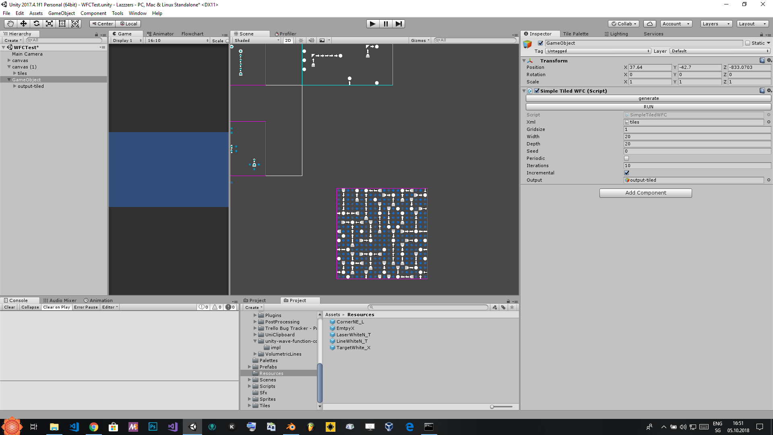Switch to the Lighting tab
This screenshot has width=773, height=435.
coord(616,34)
